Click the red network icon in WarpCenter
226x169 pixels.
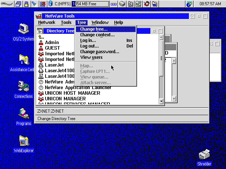coord(147,4)
